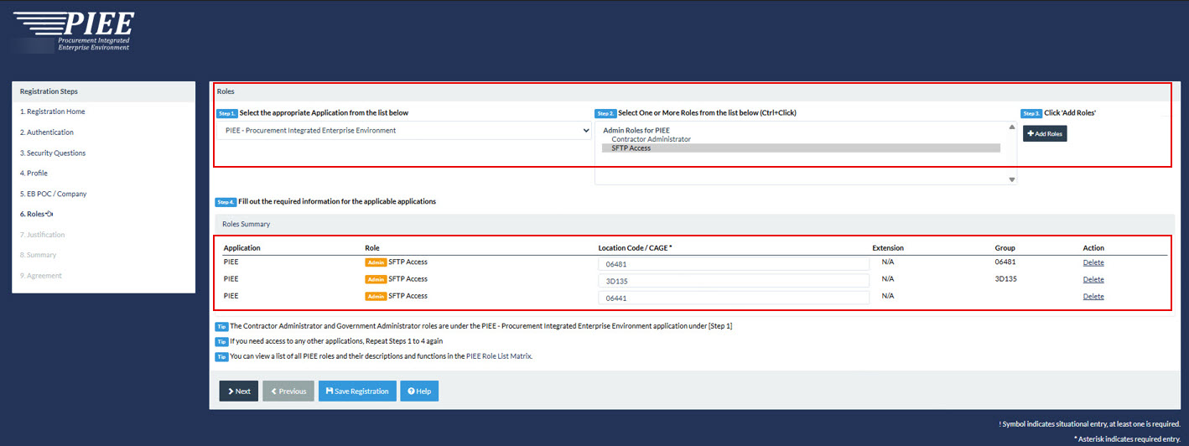
Task: Navigate to EB POC / Company step
Action: pyautogui.click(x=53, y=194)
